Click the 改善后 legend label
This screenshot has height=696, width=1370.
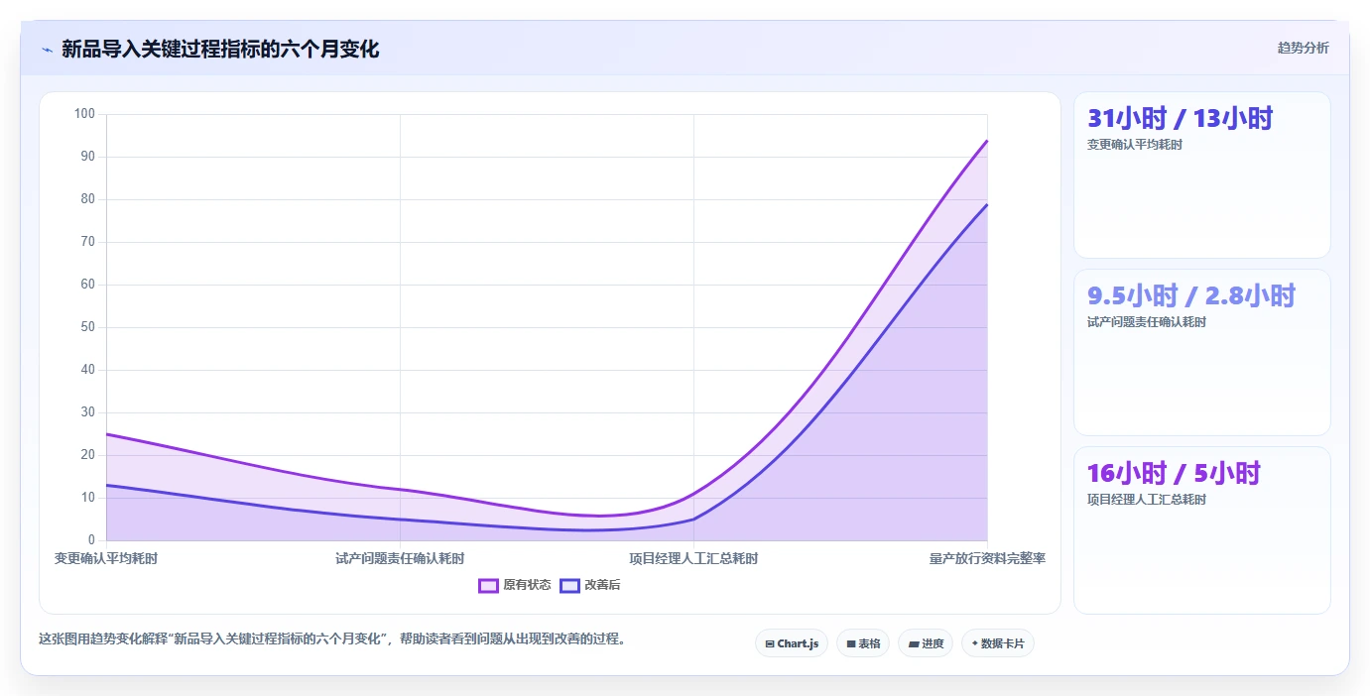(602, 585)
